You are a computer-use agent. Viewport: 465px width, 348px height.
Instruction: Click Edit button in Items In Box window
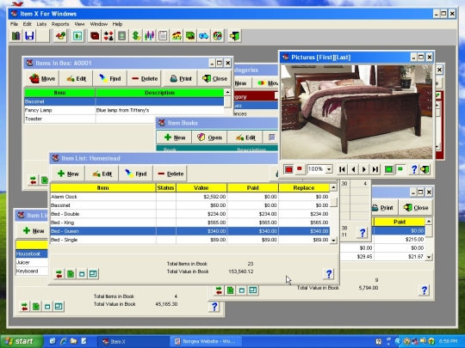pyautogui.click(x=77, y=78)
